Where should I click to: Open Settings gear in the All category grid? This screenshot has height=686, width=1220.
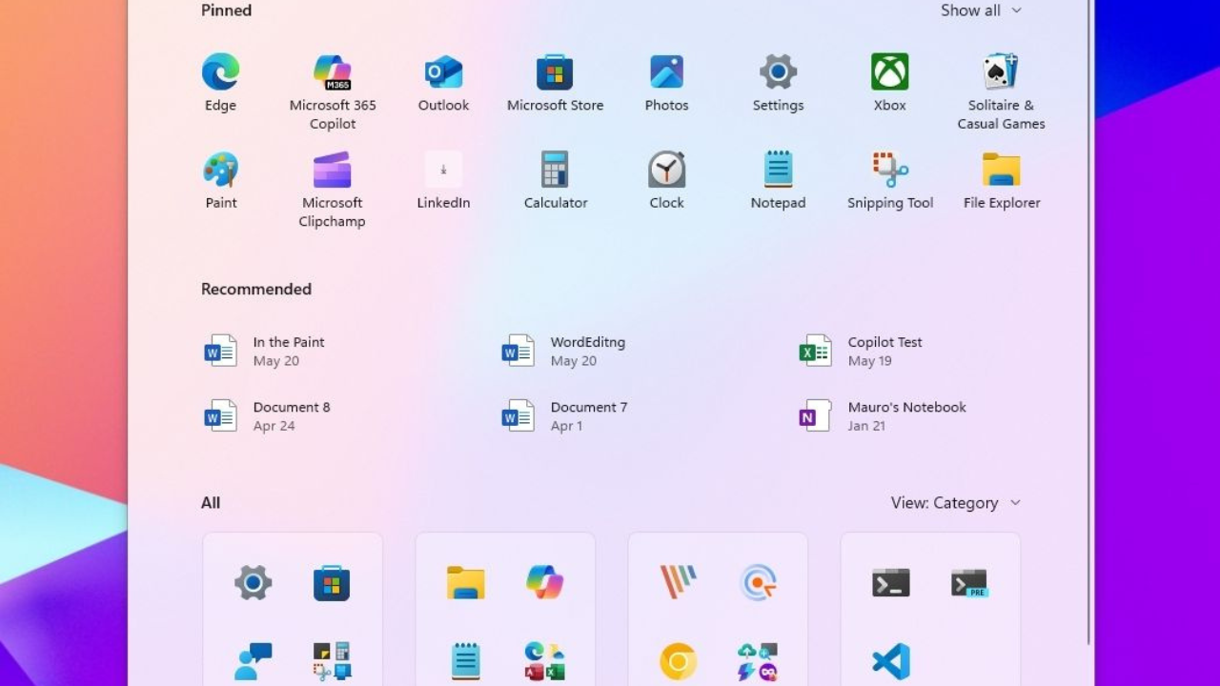pyautogui.click(x=254, y=583)
